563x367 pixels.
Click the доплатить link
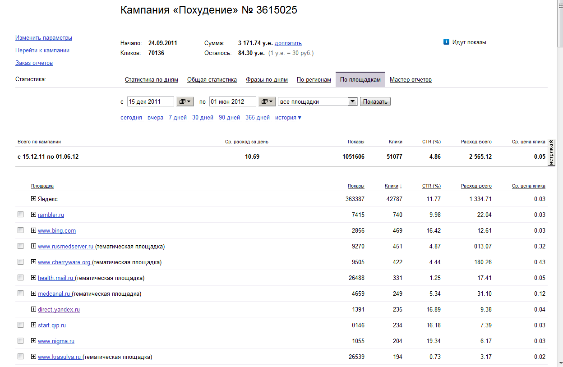pyautogui.click(x=288, y=43)
